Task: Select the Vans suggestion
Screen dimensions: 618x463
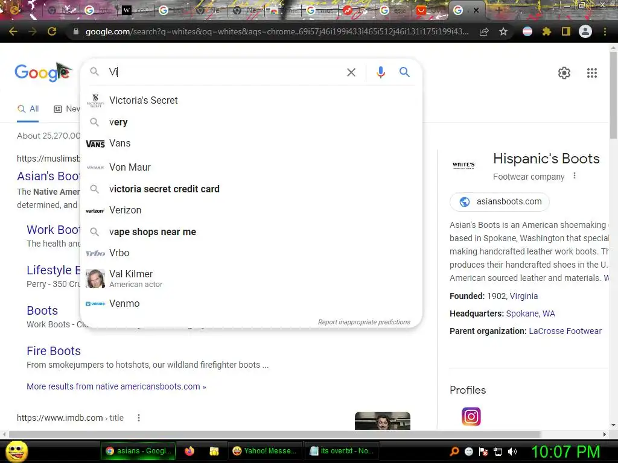Action: (x=251, y=143)
